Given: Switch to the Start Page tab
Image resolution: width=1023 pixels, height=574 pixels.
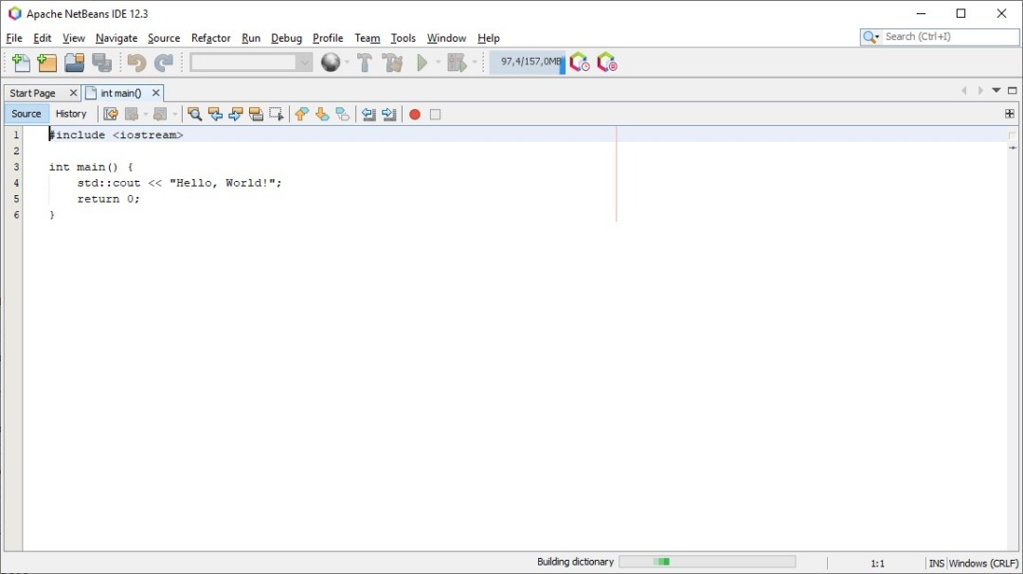Looking at the screenshot, I should (33, 92).
